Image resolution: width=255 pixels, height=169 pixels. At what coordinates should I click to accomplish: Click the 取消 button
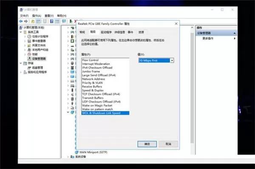point(168,144)
